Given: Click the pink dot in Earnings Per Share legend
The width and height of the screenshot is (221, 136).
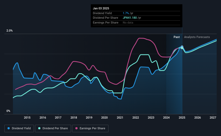Looking at the screenshot, I should [x=76, y=128].
